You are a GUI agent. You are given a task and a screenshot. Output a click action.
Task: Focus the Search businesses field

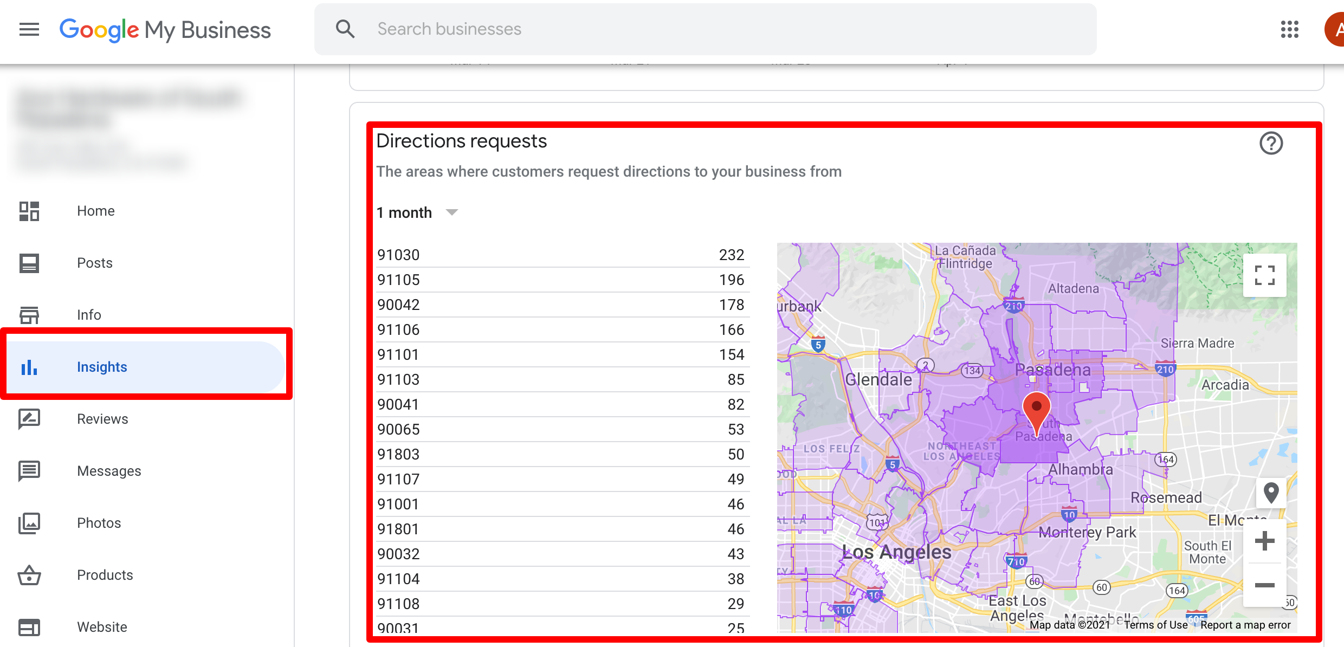705,29
